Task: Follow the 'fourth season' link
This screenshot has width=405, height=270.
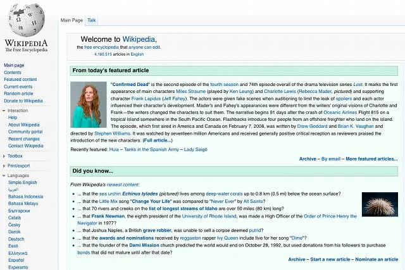Action: coord(224,84)
